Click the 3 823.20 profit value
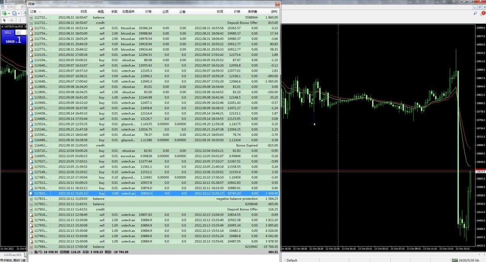 [272, 220]
